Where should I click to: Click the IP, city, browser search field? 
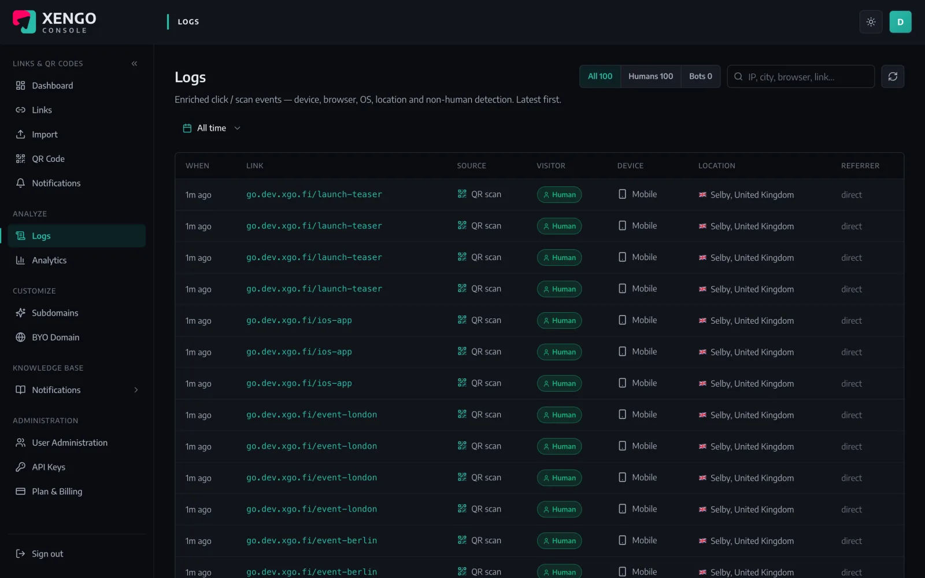pyautogui.click(x=801, y=76)
